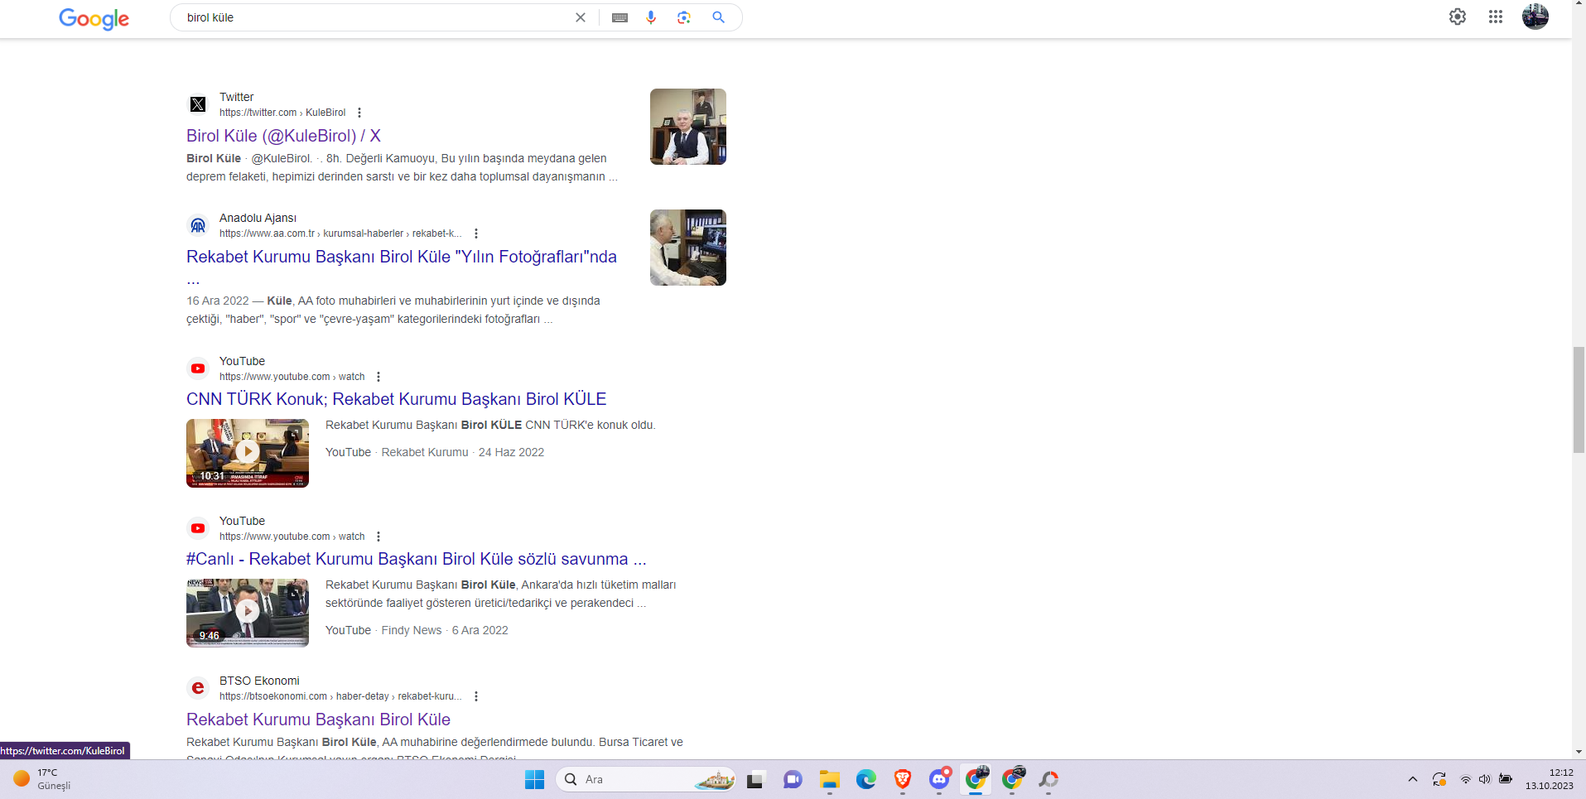Play the 9:46 Findy News video thumbnail
1586x799 pixels.
pos(248,613)
